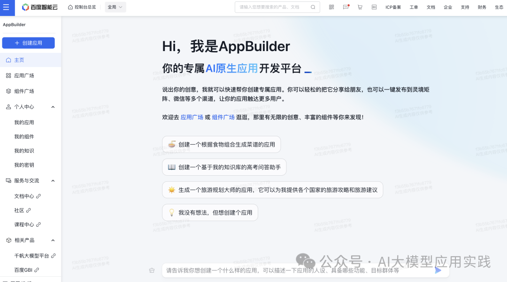Collapse the 个人中心 section chevron
The height and width of the screenshot is (282, 507).
click(x=53, y=107)
